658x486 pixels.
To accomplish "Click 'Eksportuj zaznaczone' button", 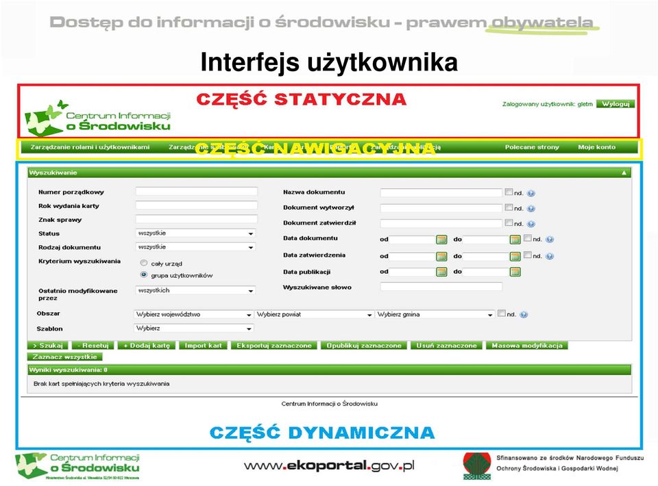I will tap(274, 346).
